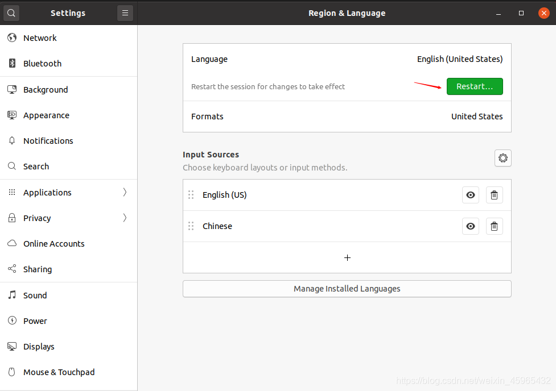This screenshot has height=391, width=556.
Task: Add a new input source with plus
Action: point(347,257)
